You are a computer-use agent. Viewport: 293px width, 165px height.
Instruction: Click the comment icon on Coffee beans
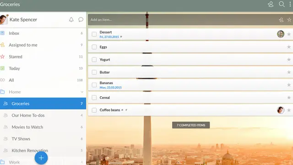[x=122, y=110]
